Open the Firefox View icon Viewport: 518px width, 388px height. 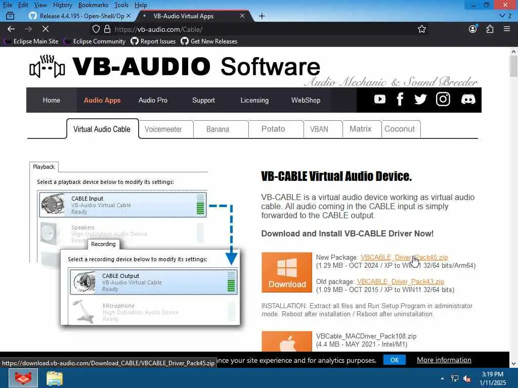click(10, 16)
